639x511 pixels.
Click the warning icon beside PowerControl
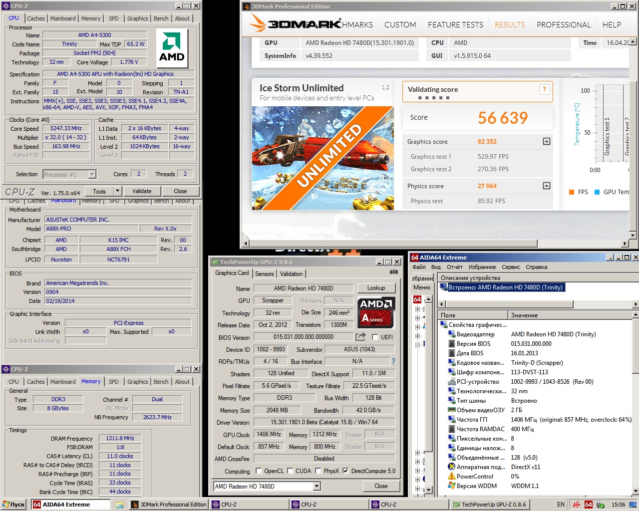point(452,477)
